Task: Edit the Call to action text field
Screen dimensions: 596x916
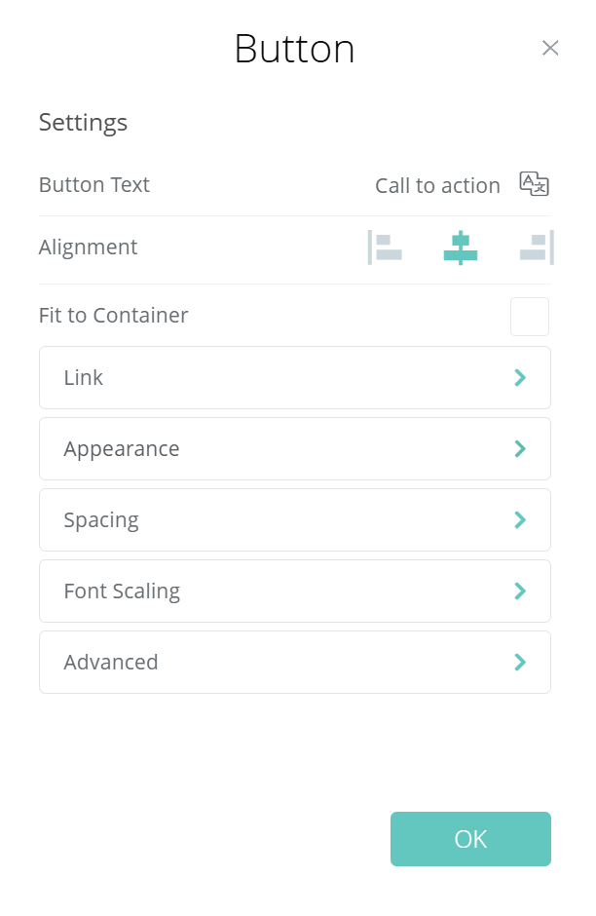Action: coord(437,185)
